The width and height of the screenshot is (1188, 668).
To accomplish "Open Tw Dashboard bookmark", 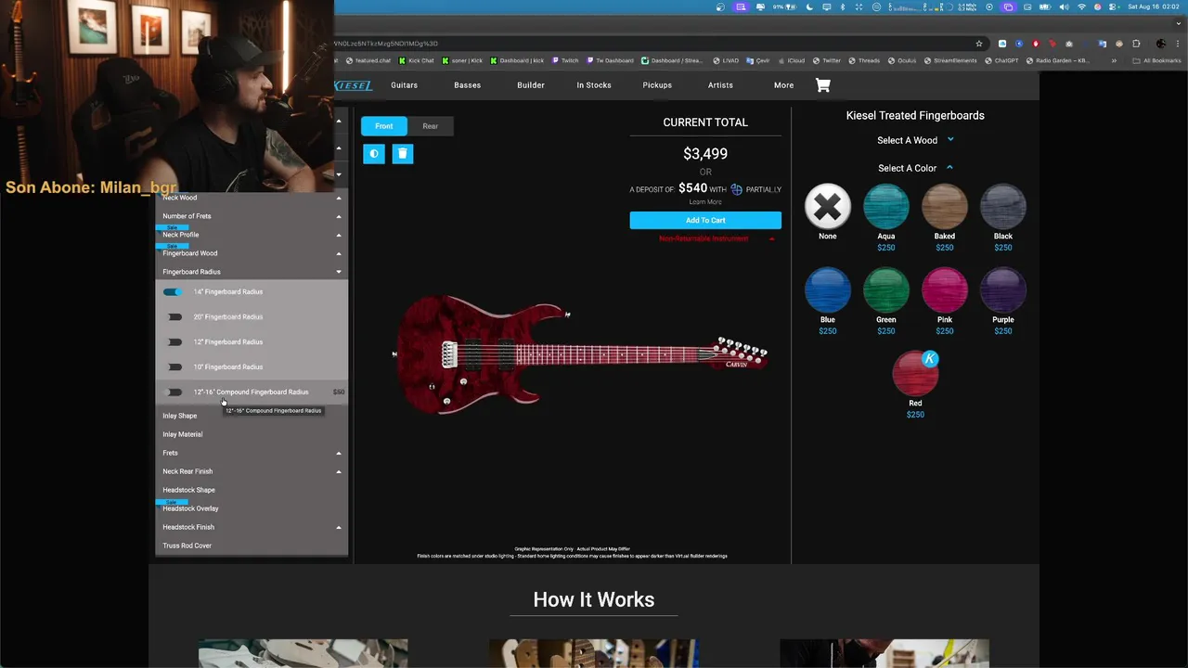I will tap(609, 60).
